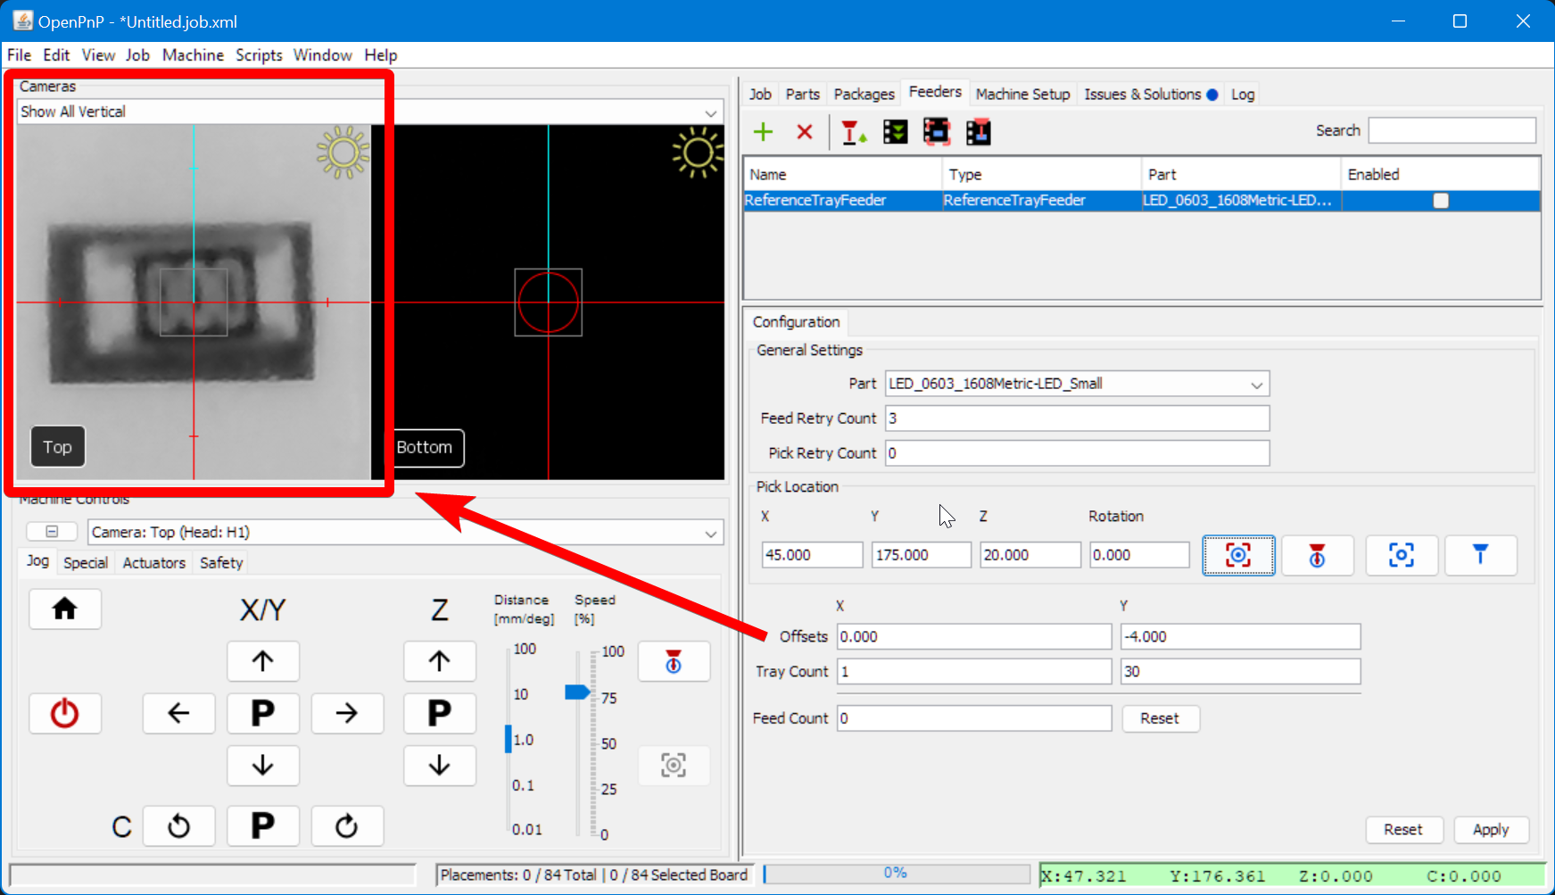The height and width of the screenshot is (895, 1555).
Task: Enable the ReferenceTrayFeeder checkbox
Action: [1440, 201]
